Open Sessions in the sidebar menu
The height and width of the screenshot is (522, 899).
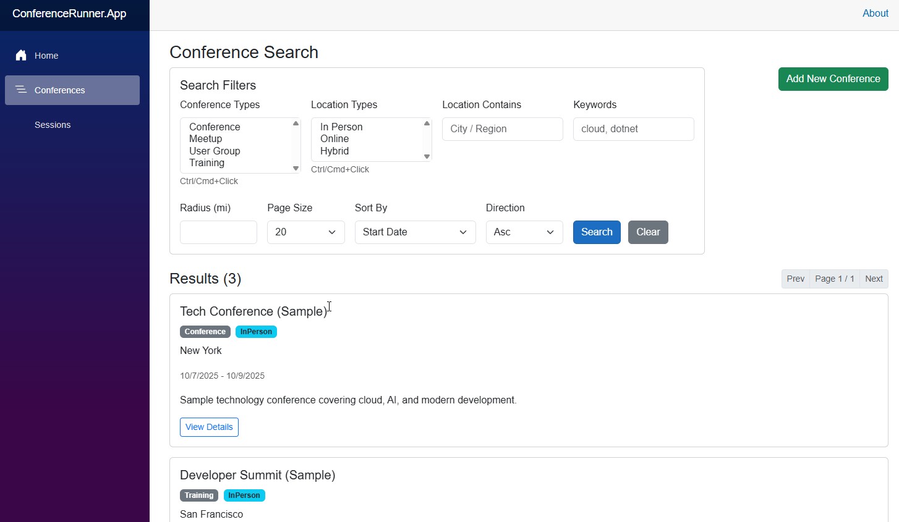point(53,125)
